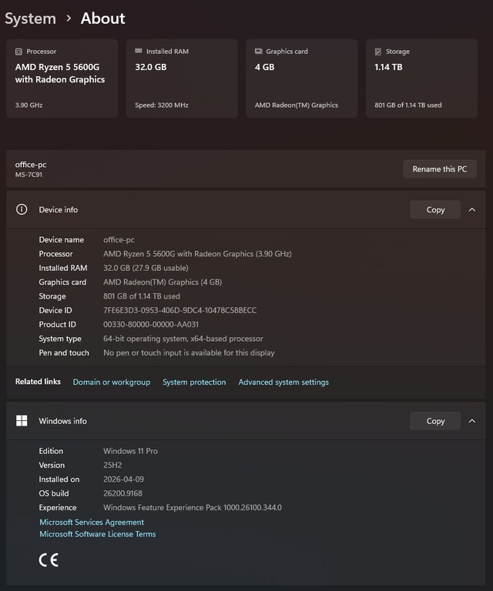Image resolution: width=493 pixels, height=591 pixels.
Task: Click the AMD Radeon(TM) Graphics (4 GB) value
Action: pos(163,282)
